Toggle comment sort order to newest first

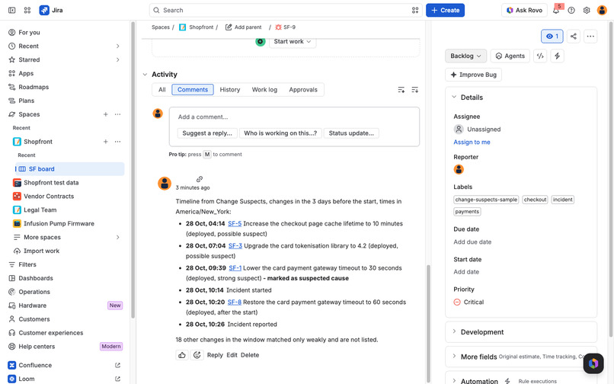414,90
